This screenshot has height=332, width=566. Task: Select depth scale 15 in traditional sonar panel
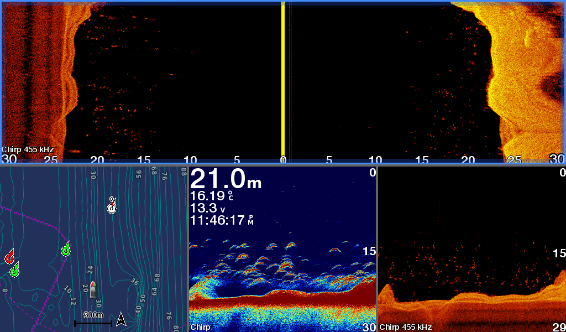(369, 251)
